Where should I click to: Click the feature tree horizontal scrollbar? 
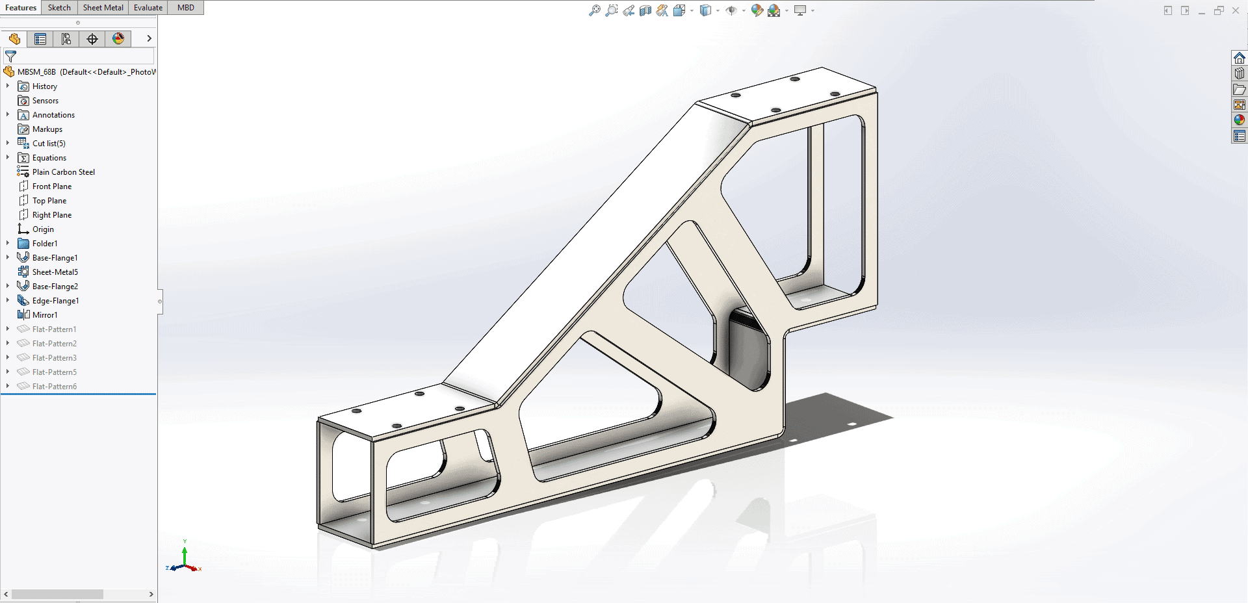[x=57, y=594]
